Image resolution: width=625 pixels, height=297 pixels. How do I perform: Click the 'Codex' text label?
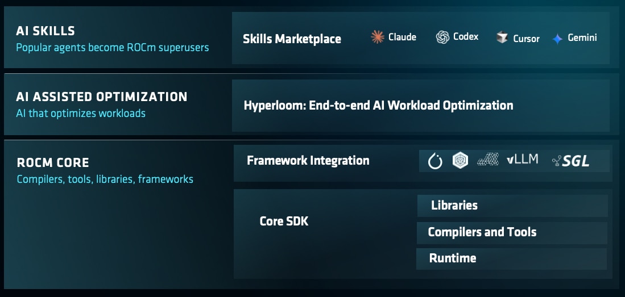pos(466,37)
